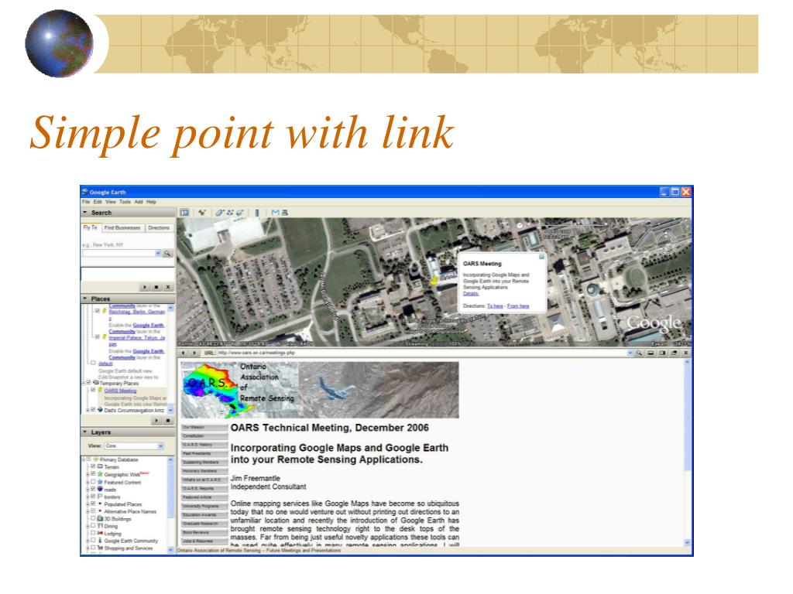This screenshot has width=793, height=594.
Task: Click the Fly To search input field
Action: pos(118,253)
